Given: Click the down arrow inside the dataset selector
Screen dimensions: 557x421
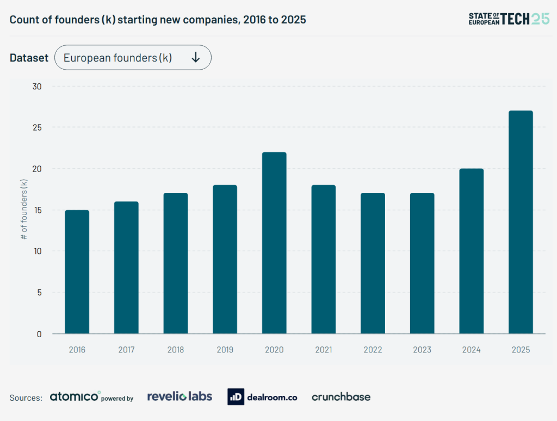Looking at the screenshot, I should pos(196,57).
